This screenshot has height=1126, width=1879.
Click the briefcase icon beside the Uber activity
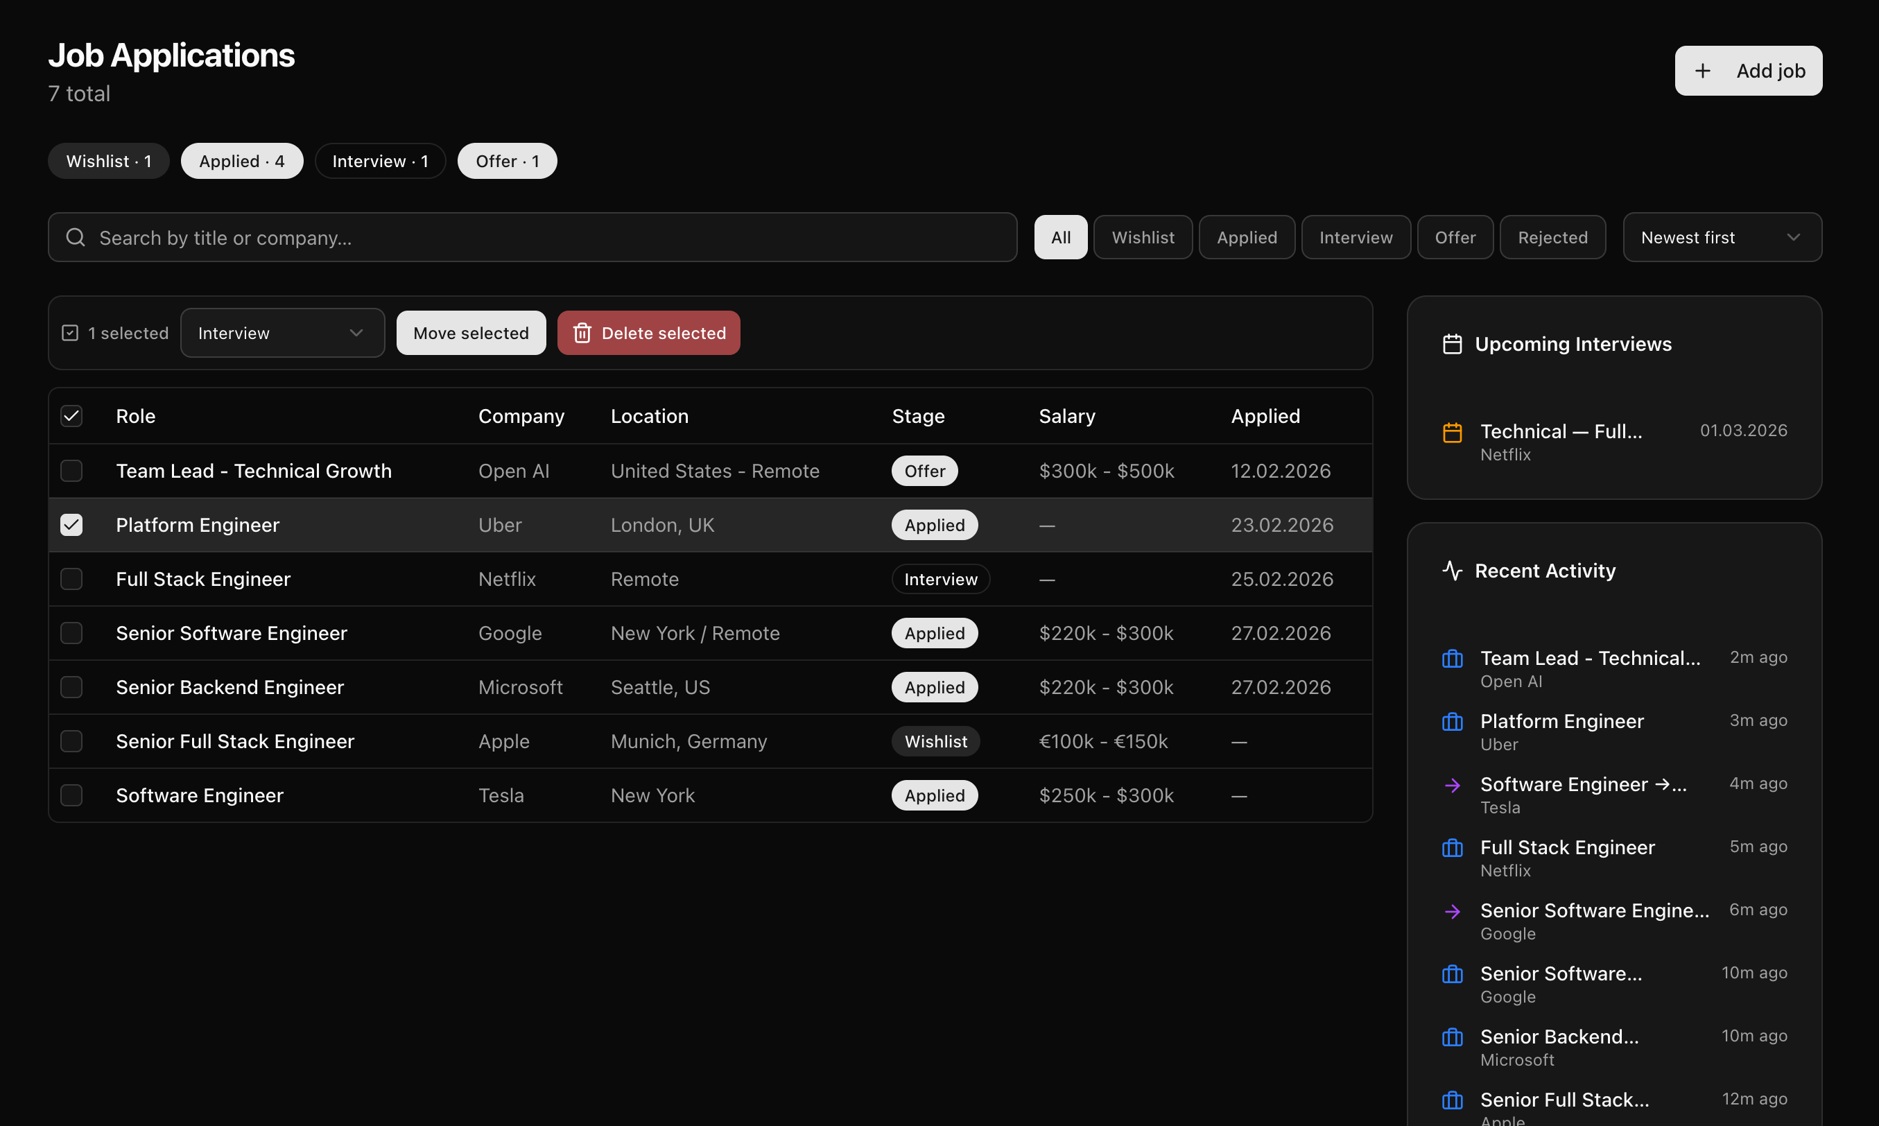pyautogui.click(x=1452, y=722)
